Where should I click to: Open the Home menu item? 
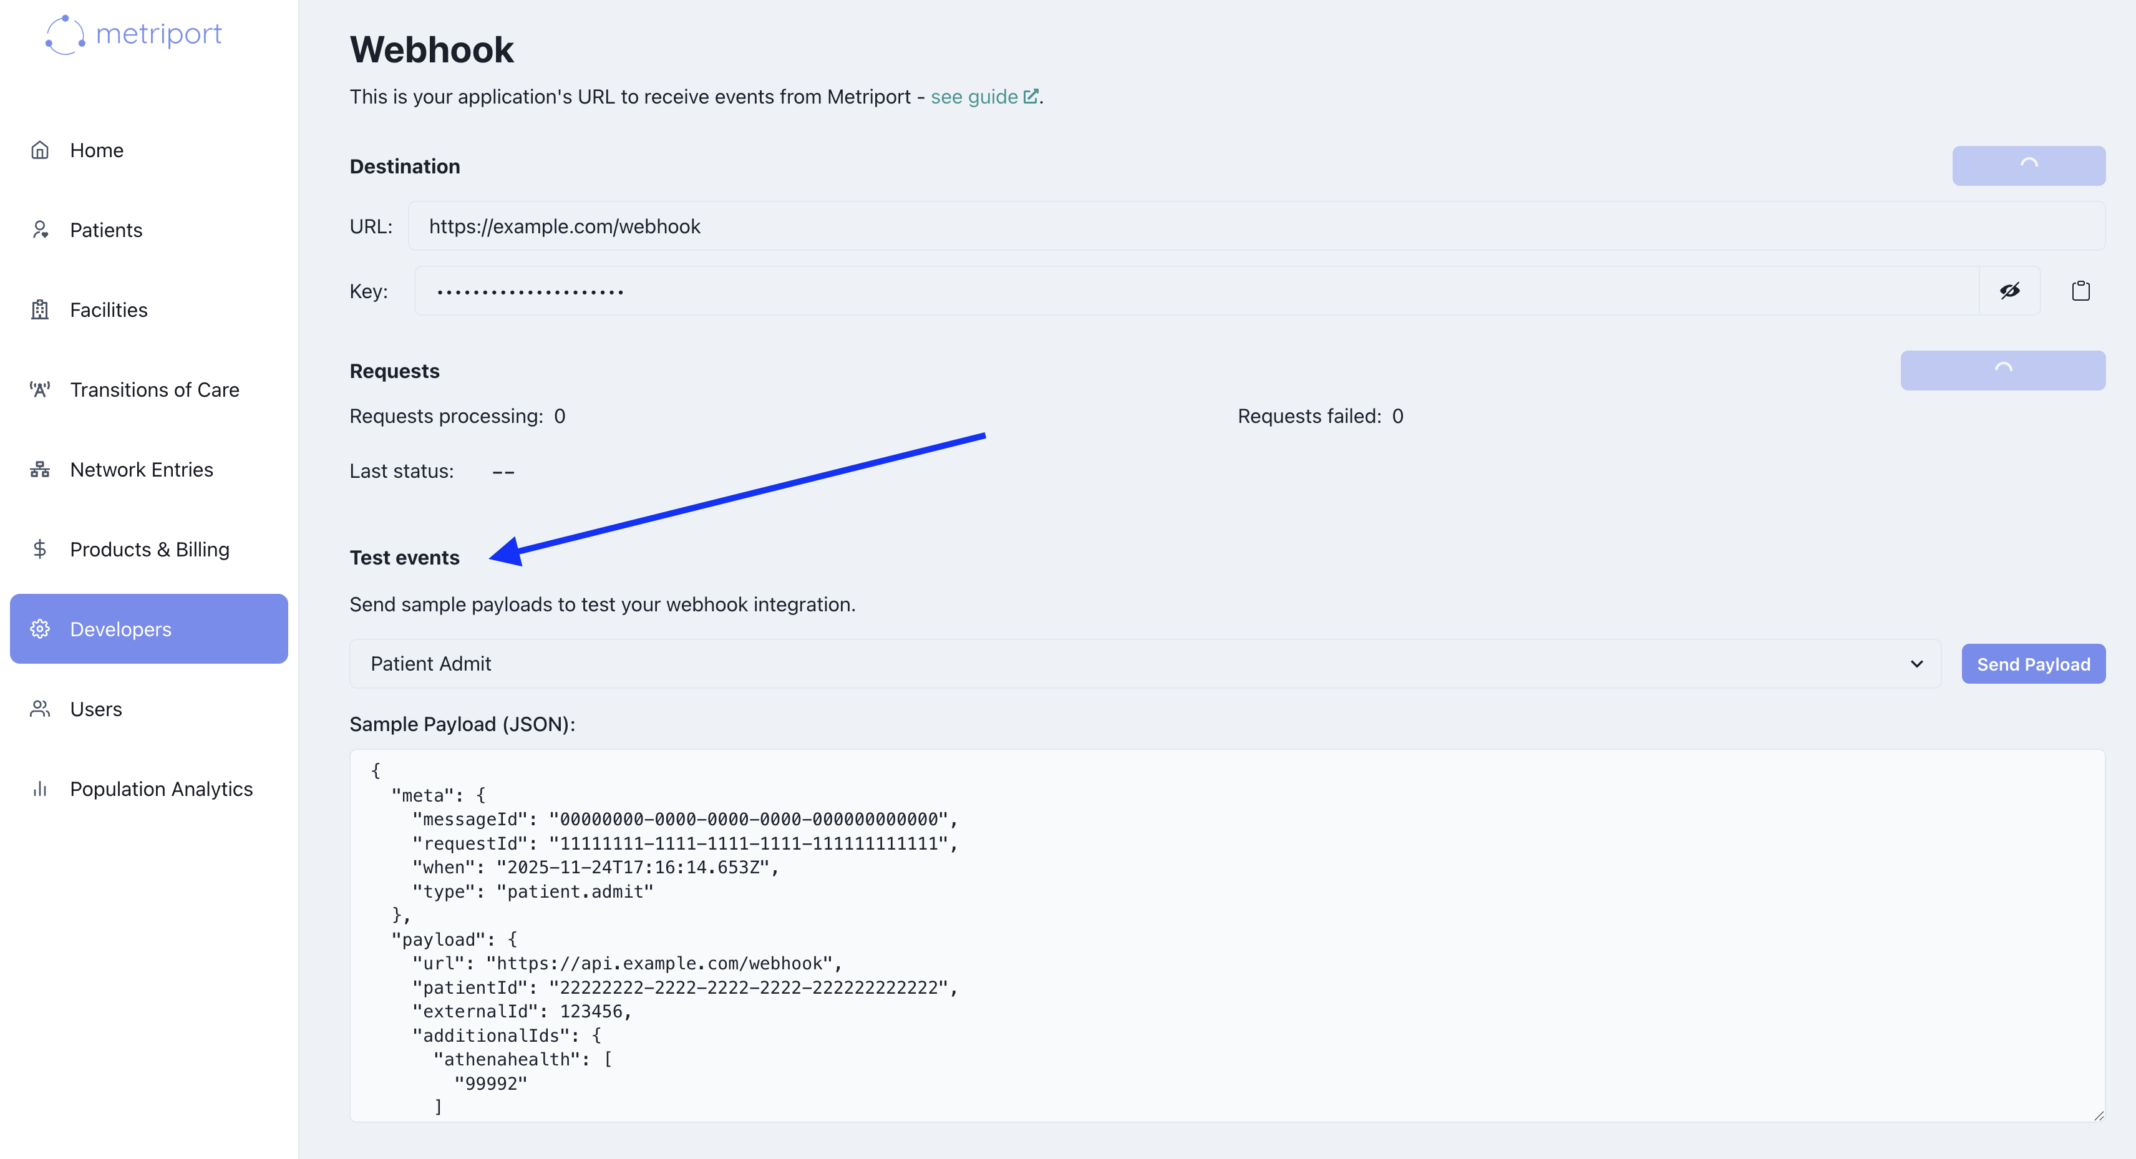149,150
